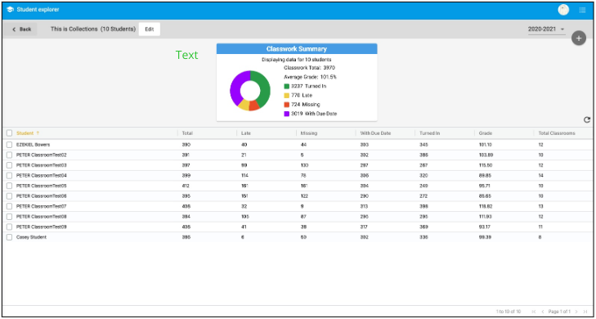Check the PETER ClassroomTest03 checkbox

pos(10,165)
